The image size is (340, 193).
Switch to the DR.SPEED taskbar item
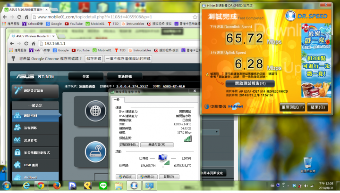tap(134, 185)
